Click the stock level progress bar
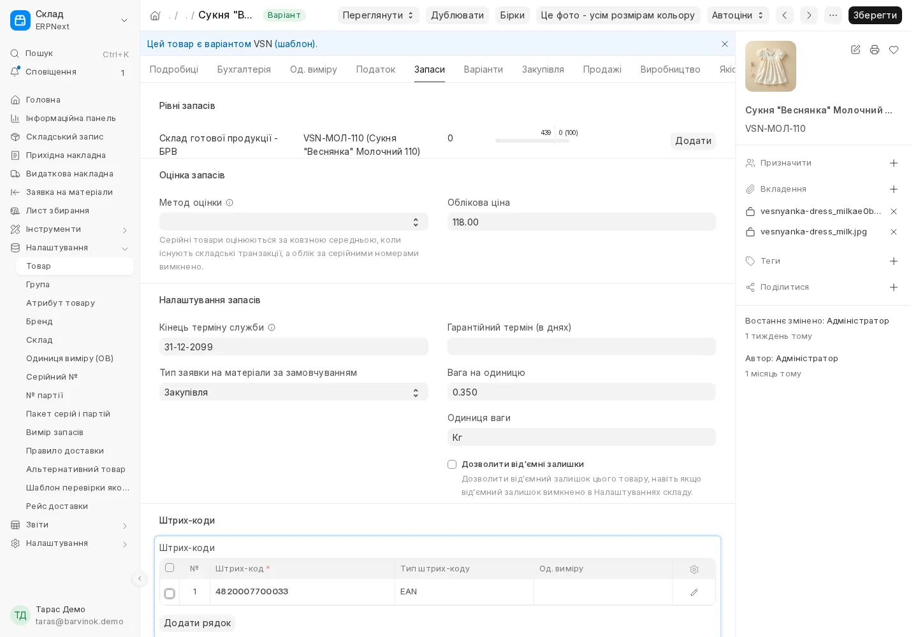 (532, 141)
